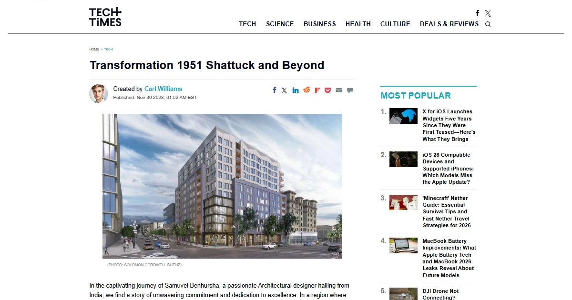Save the article to Pocket

pos(328,90)
